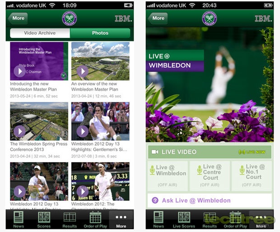Image resolution: width=280 pixels, height=232 pixels.
Task: Tap clock 20:43 on right status bar
Action: coord(209,5)
